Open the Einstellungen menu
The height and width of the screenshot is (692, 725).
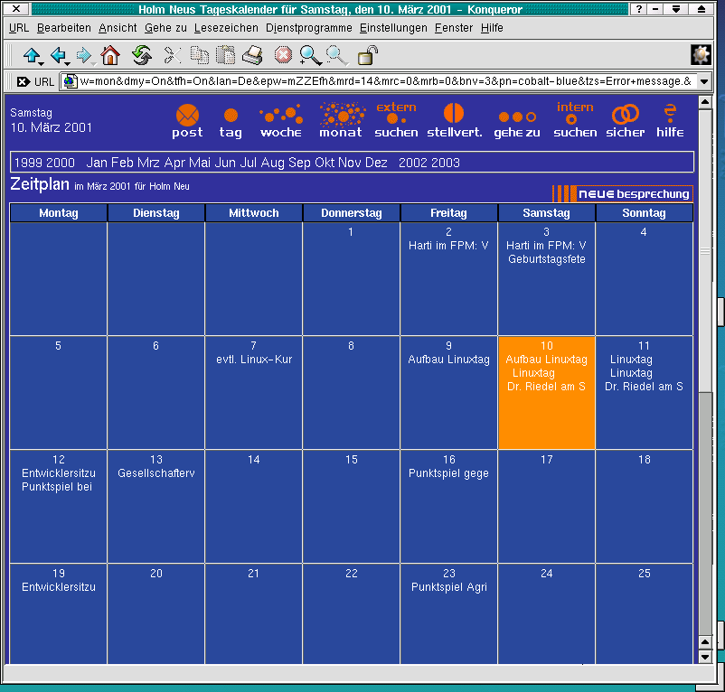393,28
